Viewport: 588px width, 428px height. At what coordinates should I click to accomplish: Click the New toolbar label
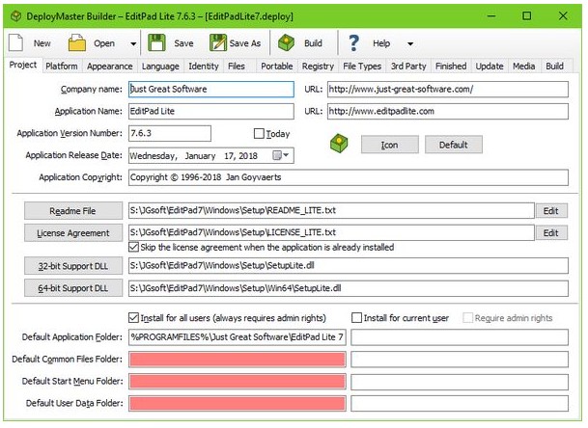pyautogui.click(x=42, y=43)
